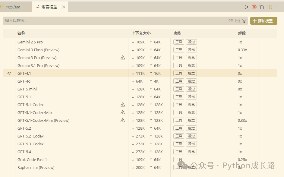Click warning icon on GPT-5.1-Codex-Max row
The width and height of the screenshot is (284, 177).
(123, 112)
